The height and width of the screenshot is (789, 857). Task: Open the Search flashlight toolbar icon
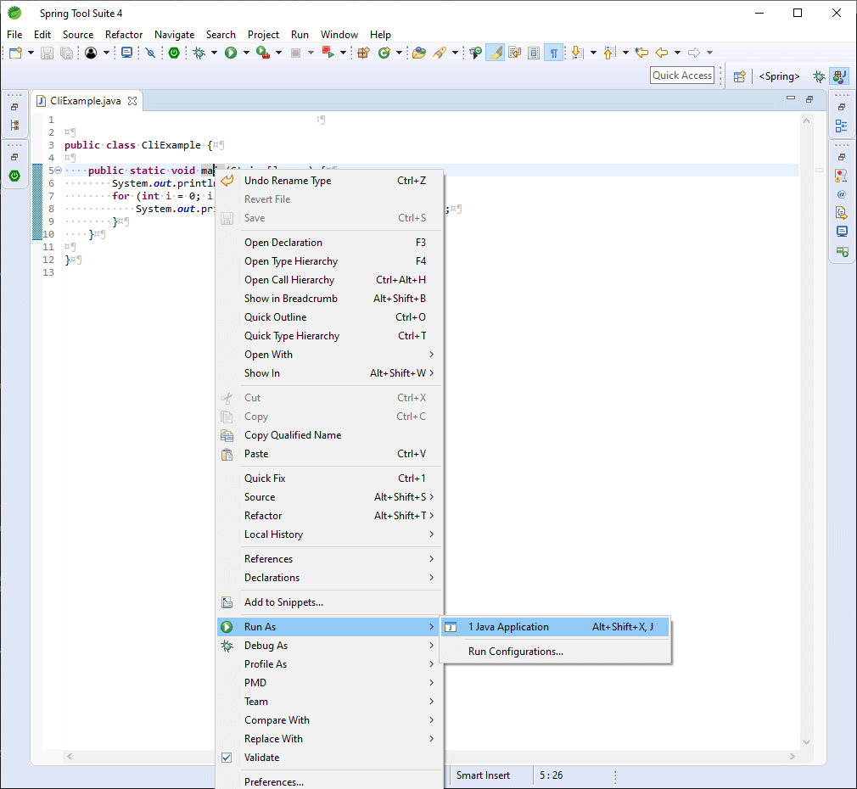coord(440,53)
